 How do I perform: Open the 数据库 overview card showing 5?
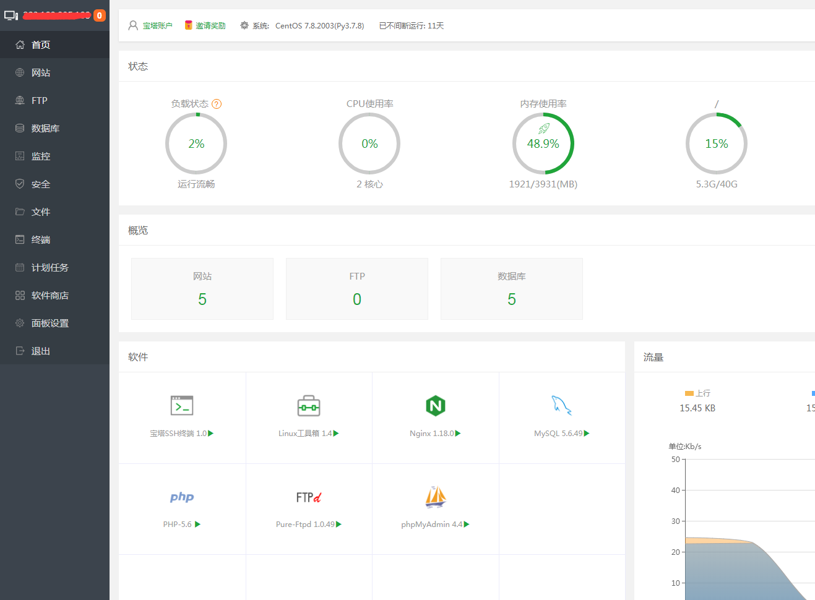[x=512, y=289]
